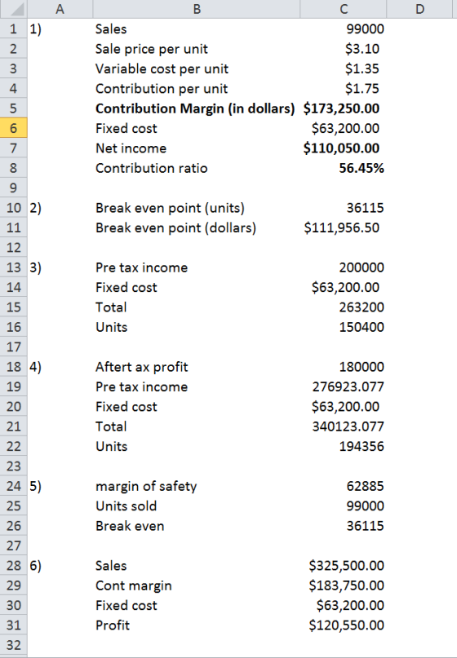Click the $1.35 value cell

click(x=344, y=68)
